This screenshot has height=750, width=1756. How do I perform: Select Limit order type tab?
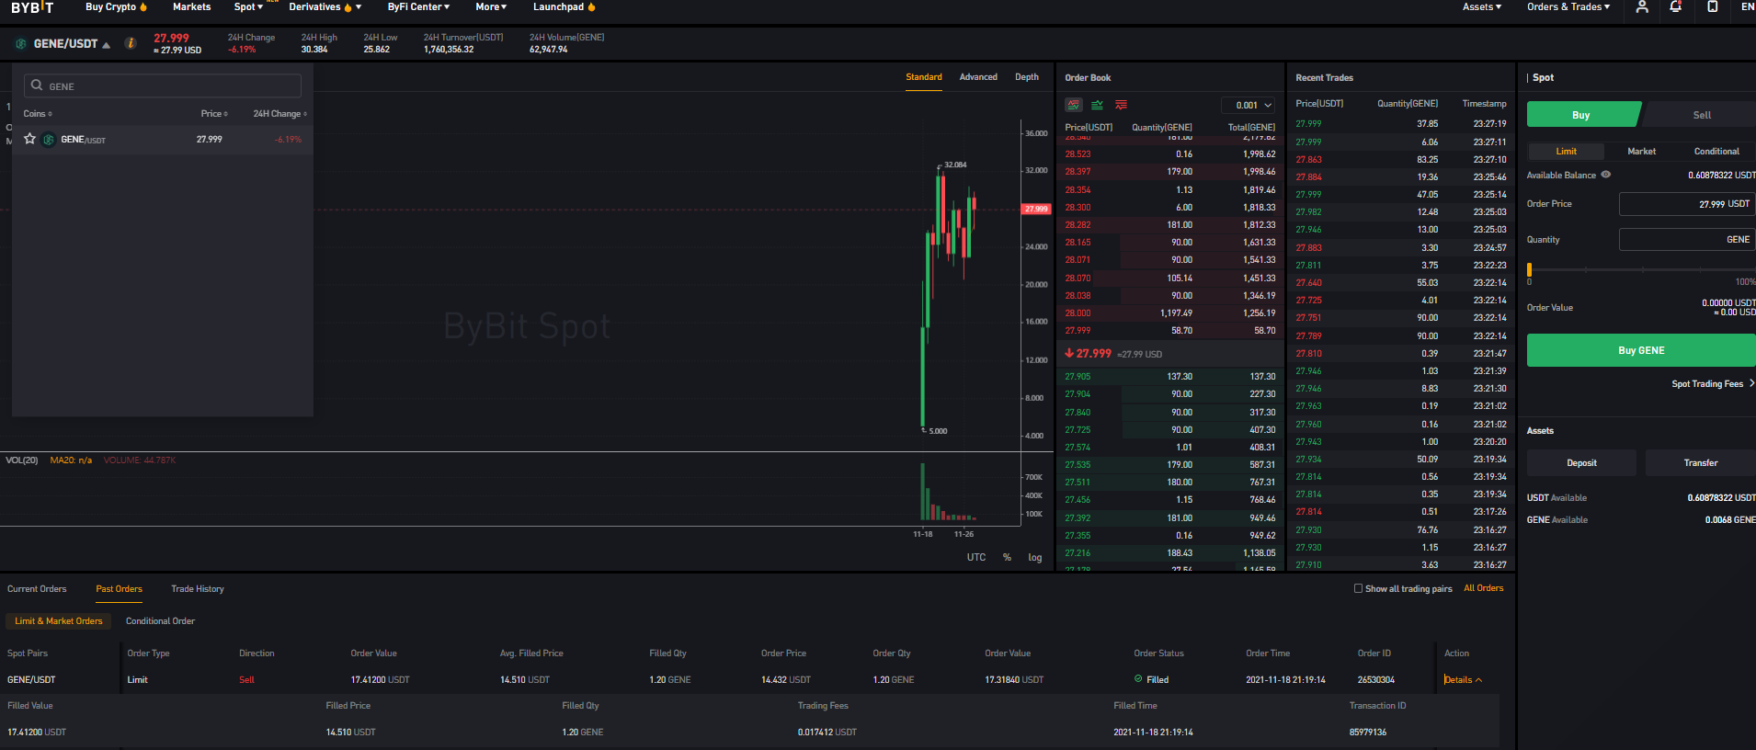coord(1566,152)
